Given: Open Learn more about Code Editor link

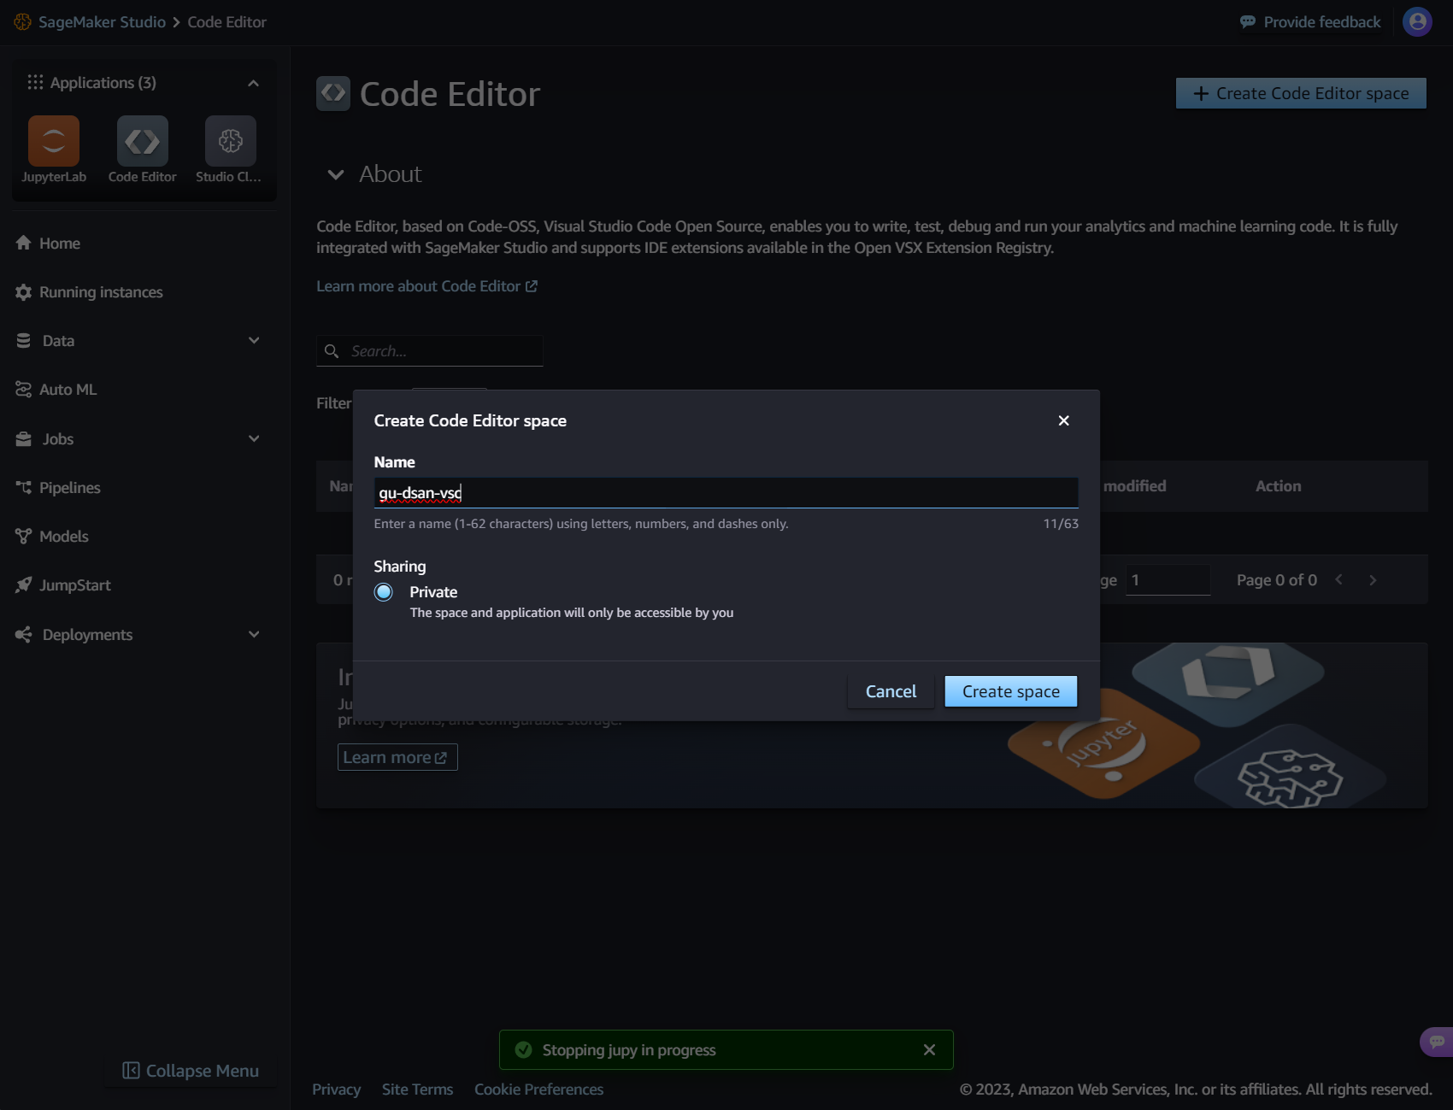Looking at the screenshot, I should click(x=426, y=286).
